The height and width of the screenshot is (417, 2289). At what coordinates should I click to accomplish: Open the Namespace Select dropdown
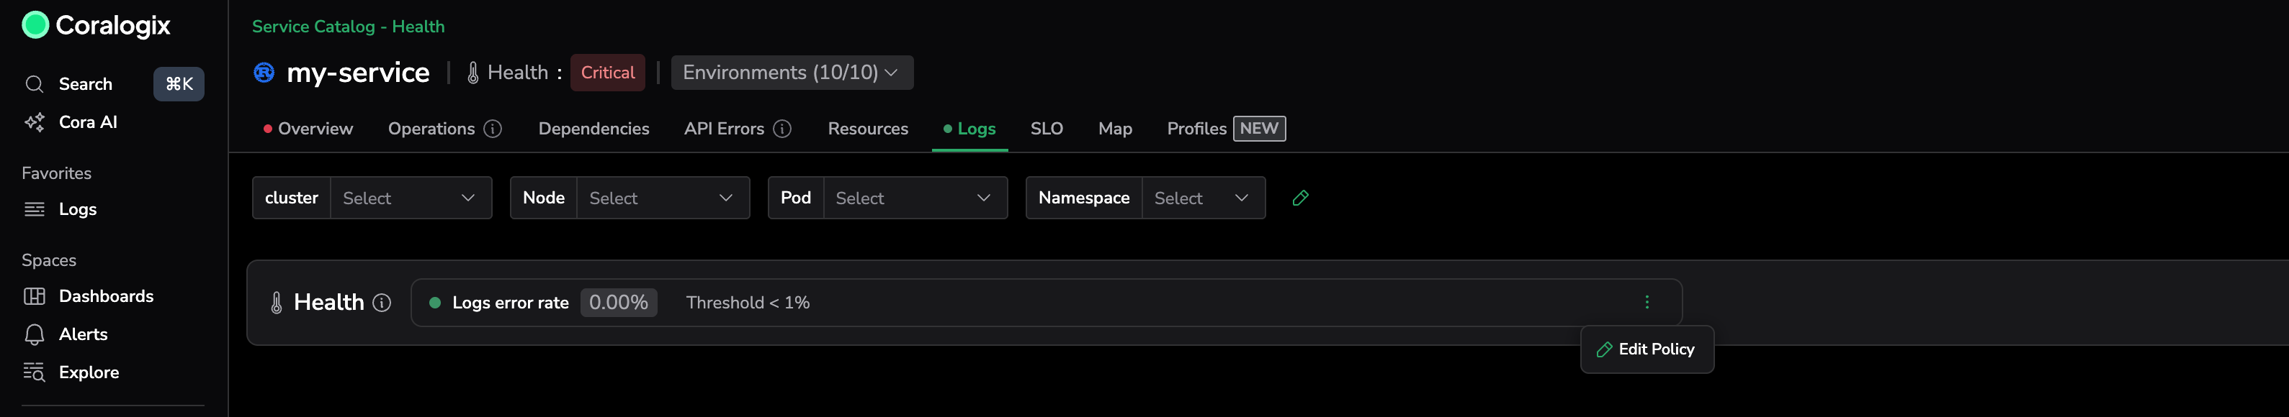[1202, 198]
